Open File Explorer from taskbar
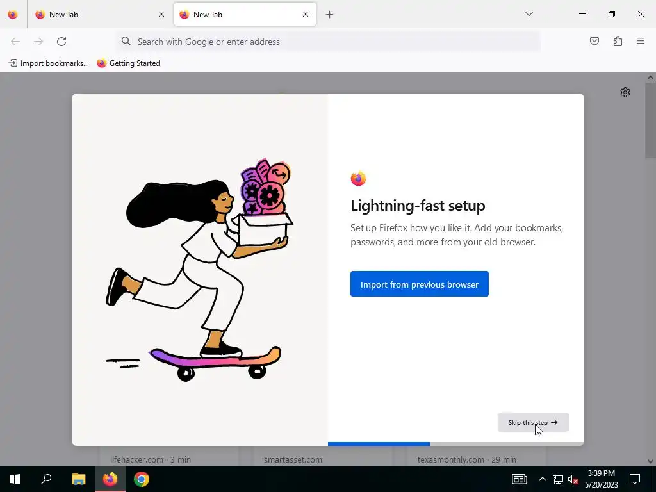The width and height of the screenshot is (656, 492). coord(78,479)
